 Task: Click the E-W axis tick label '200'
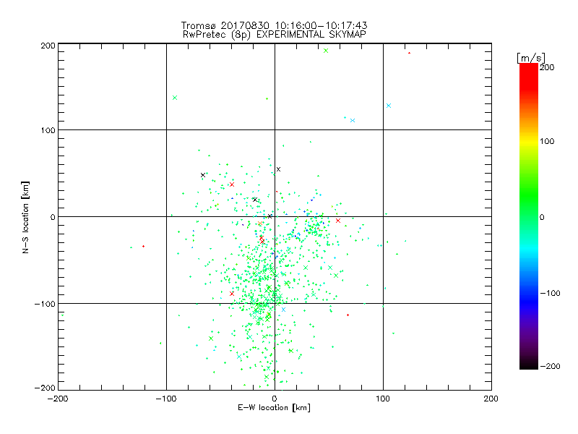coord(491,399)
